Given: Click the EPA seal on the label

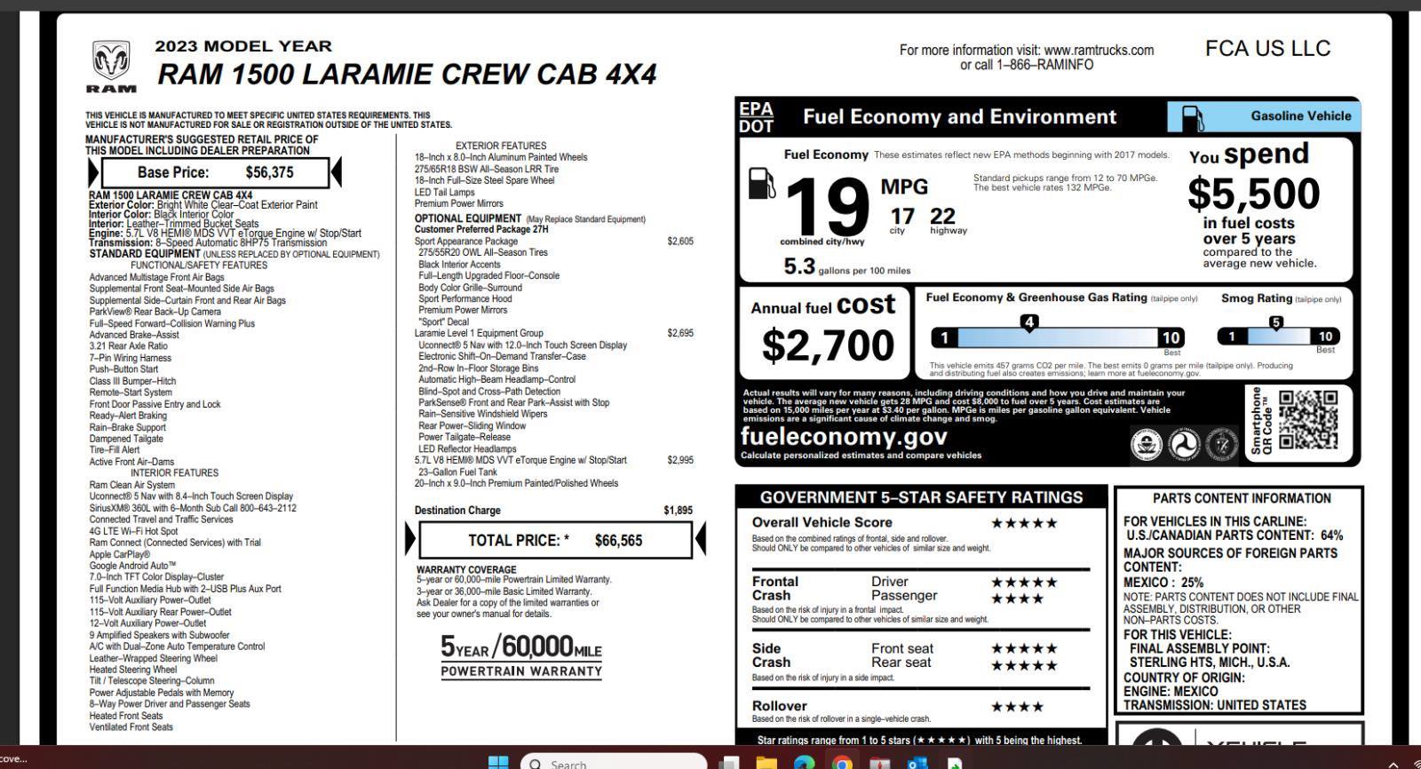Looking at the screenshot, I should (x=1147, y=444).
